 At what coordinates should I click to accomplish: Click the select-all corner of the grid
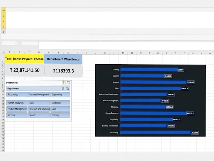click(x=3, y=52)
